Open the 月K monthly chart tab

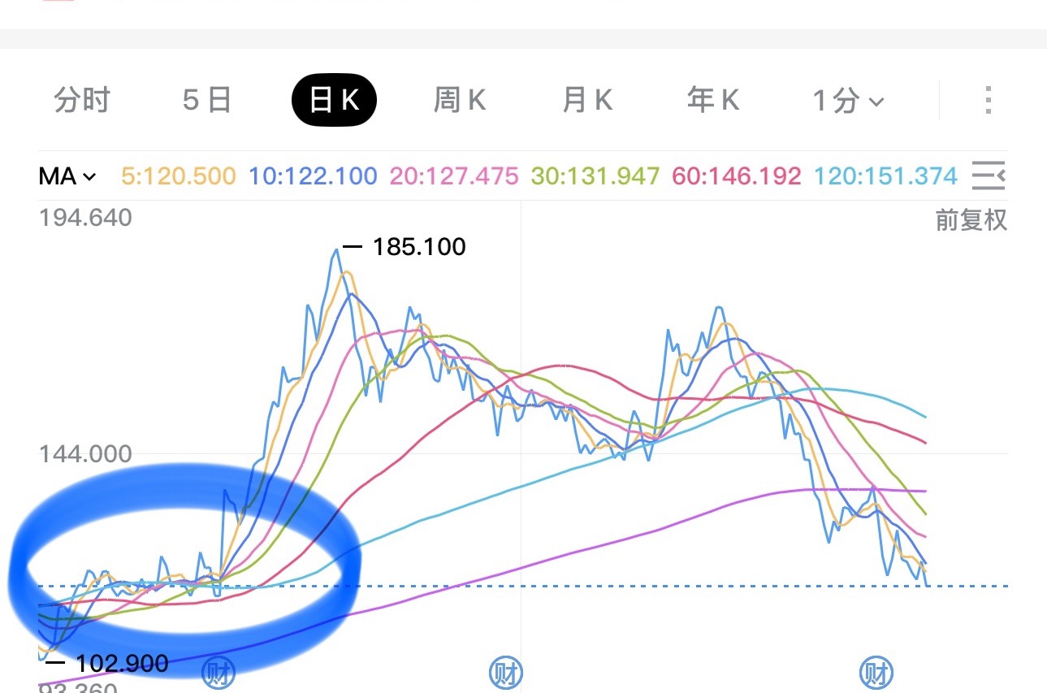coord(586,100)
